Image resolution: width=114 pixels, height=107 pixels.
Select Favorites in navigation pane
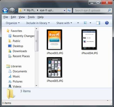click(16, 31)
